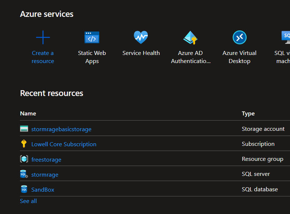Click the SQL server type cell
The image size is (290, 214).
[x=256, y=174]
